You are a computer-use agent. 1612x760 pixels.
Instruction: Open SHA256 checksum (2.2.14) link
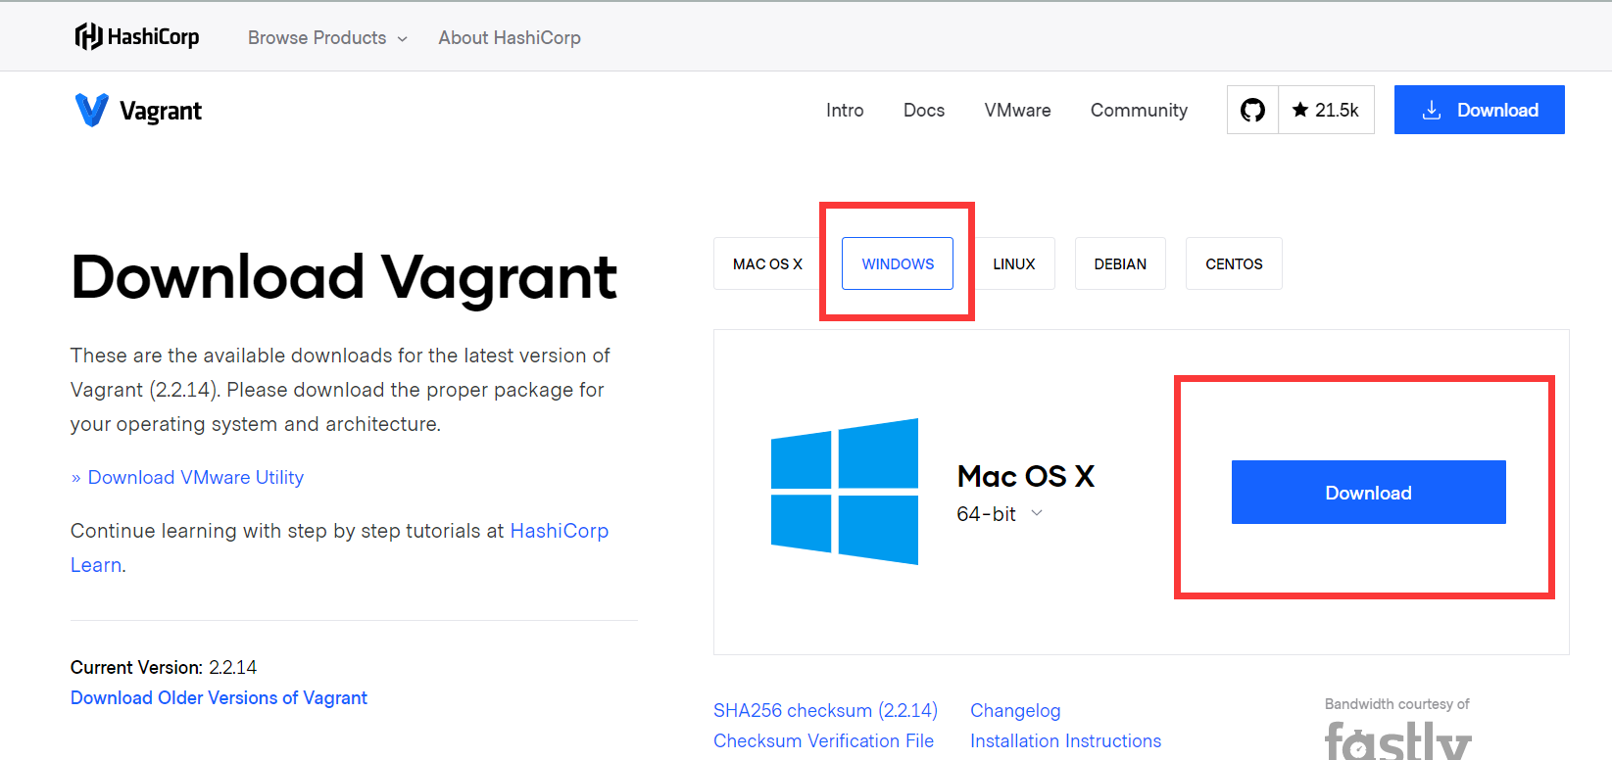(x=825, y=710)
